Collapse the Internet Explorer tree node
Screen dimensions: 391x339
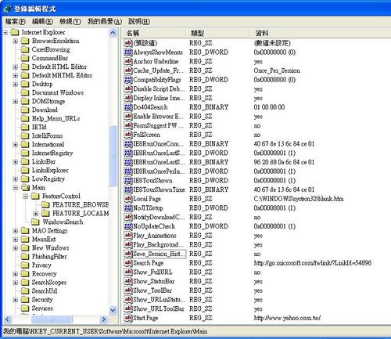pos(5,33)
